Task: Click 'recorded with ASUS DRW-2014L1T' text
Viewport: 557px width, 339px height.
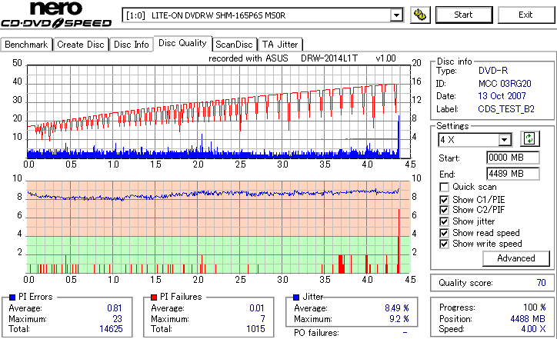Action: [283, 58]
